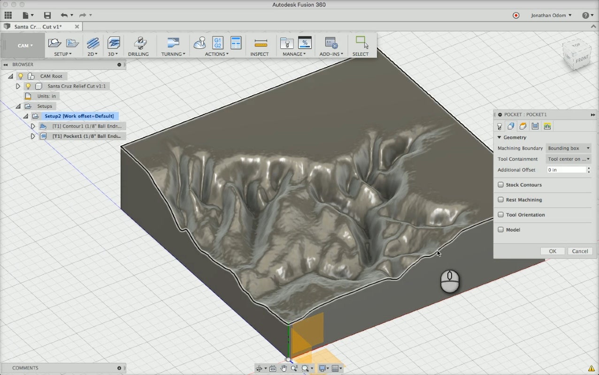Toggle the Tool Orientation checkbox
This screenshot has height=375, width=599.
(x=501, y=215)
